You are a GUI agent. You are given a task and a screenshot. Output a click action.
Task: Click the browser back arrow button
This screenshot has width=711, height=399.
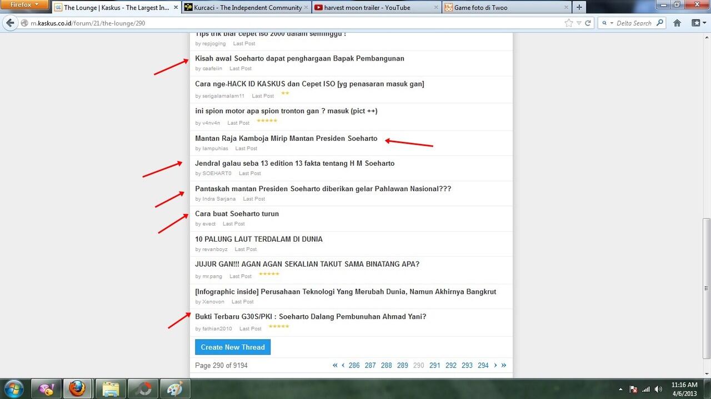[x=10, y=23]
